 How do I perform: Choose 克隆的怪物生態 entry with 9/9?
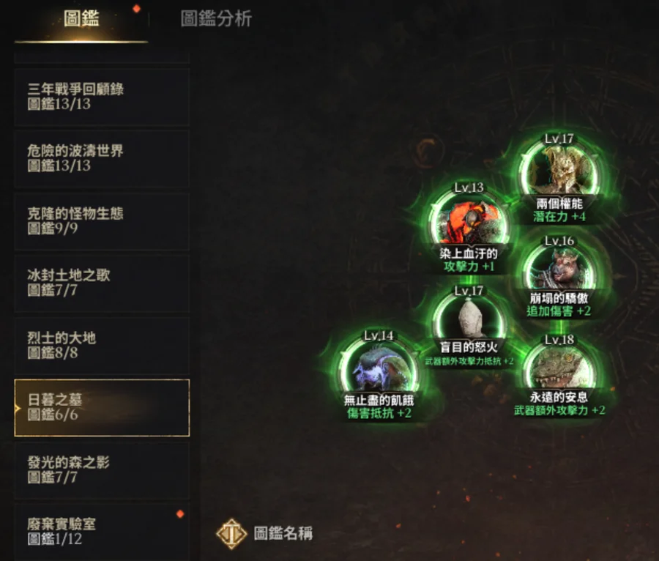click(102, 221)
